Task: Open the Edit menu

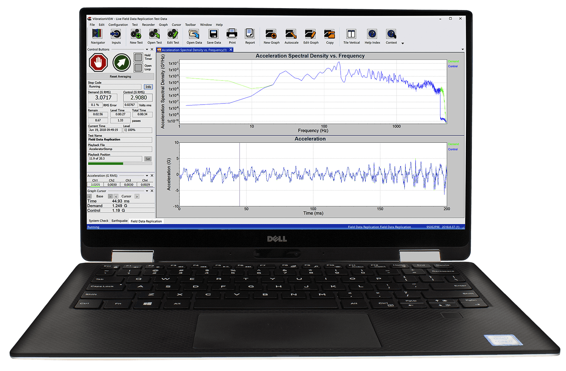Action: point(102,25)
